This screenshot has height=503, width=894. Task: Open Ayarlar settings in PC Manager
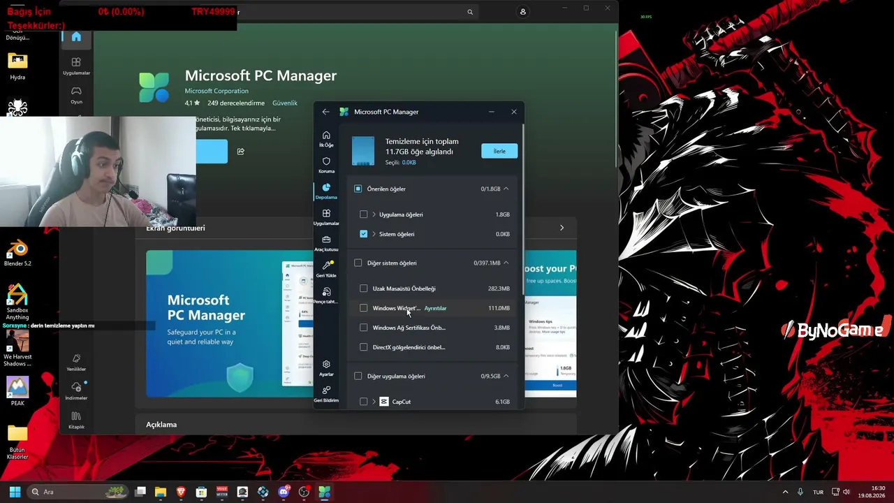pos(326,368)
